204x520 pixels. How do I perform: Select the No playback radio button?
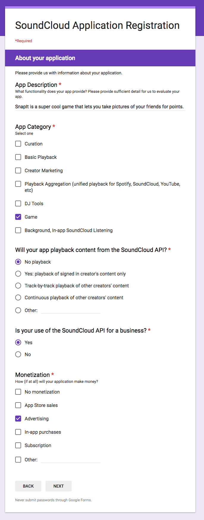18,262
